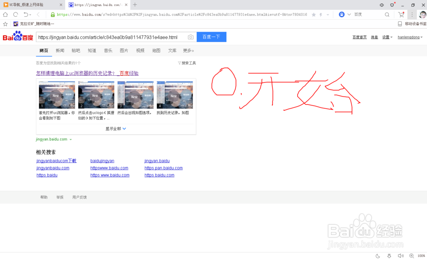Screen dimensions: 427x259
Task: Mute the browser via the speaker icon
Action: [x=401, y=256]
